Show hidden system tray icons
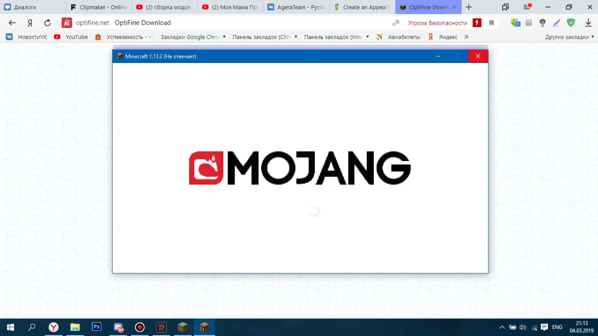598x336 pixels. 502,327
